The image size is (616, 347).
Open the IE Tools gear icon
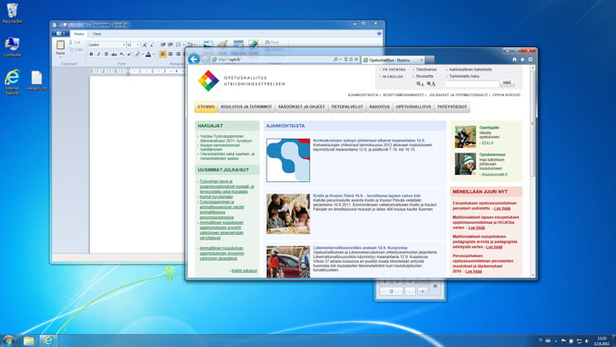[530, 59]
